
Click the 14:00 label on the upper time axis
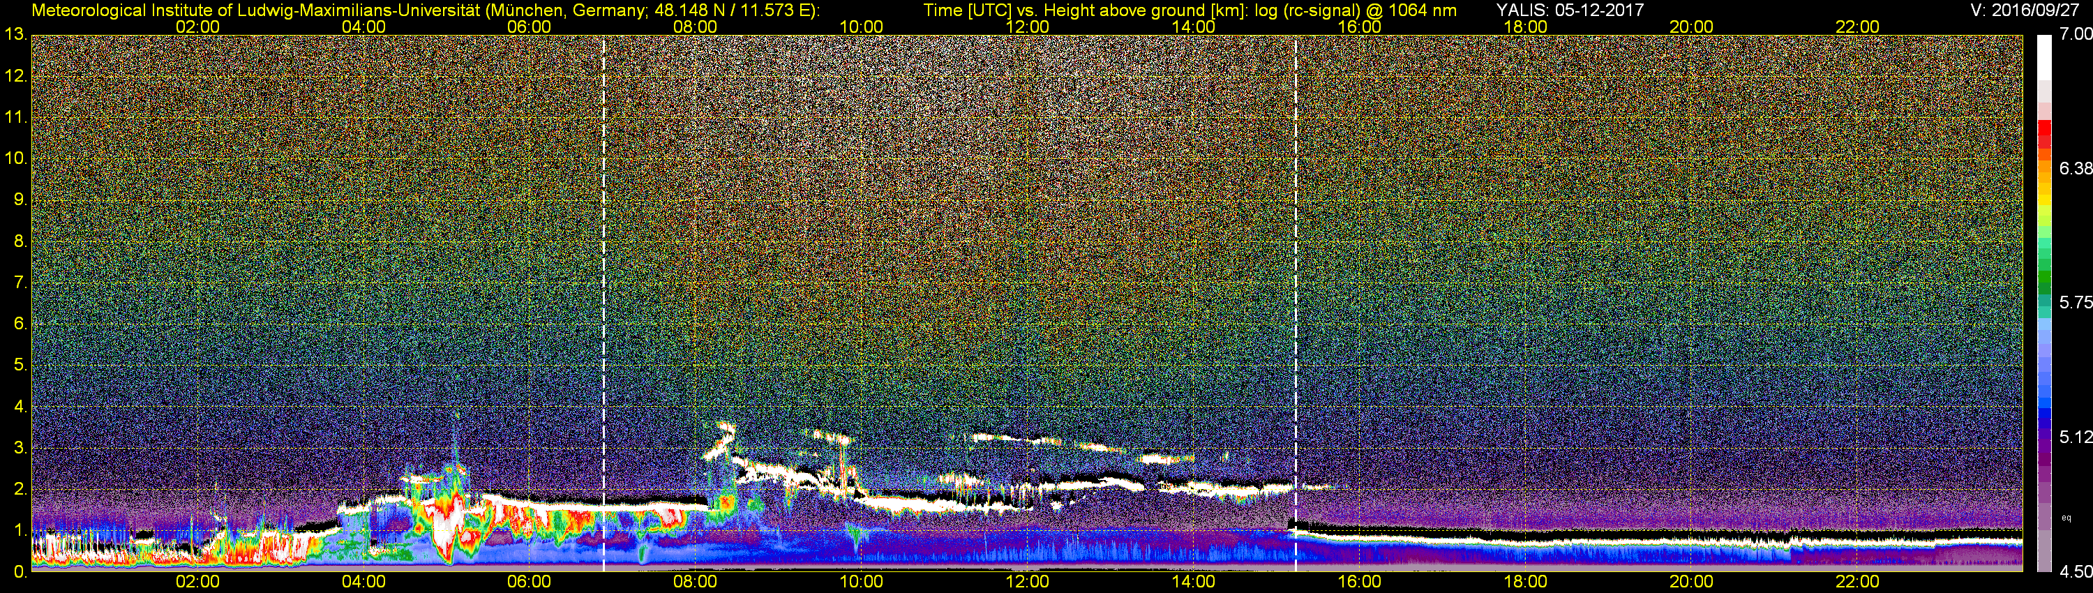(1193, 27)
